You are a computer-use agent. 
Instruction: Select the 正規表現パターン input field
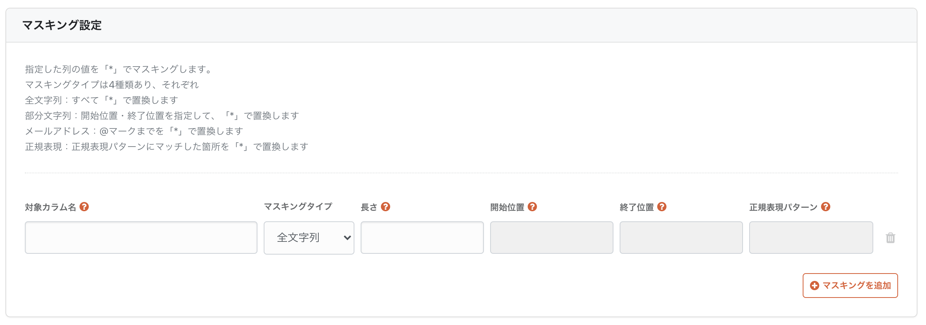click(811, 238)
